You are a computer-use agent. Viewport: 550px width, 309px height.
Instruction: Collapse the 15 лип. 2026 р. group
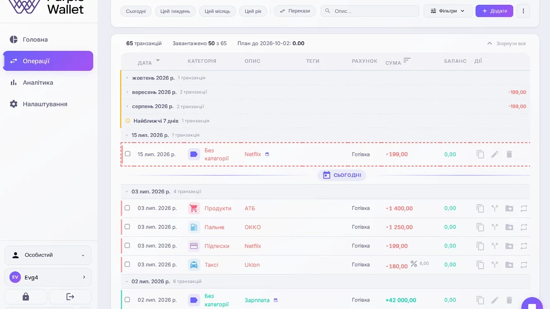click(127, 135)
